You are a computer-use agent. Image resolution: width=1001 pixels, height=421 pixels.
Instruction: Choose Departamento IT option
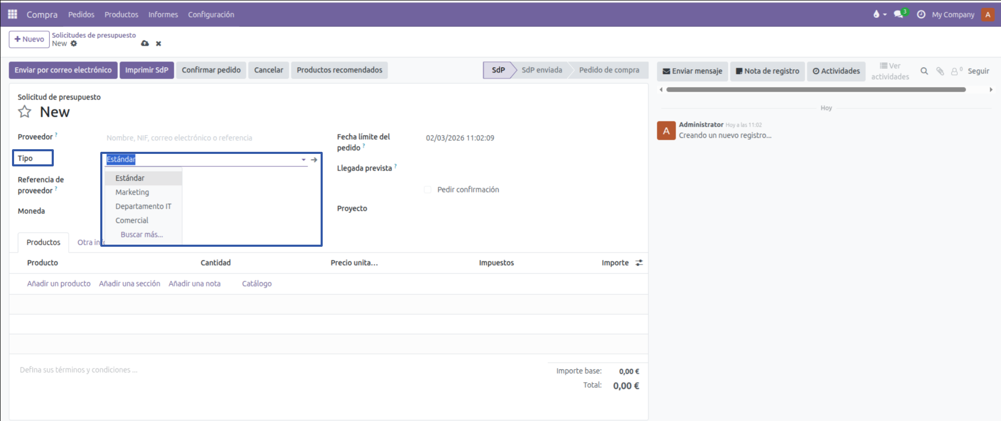143,206
